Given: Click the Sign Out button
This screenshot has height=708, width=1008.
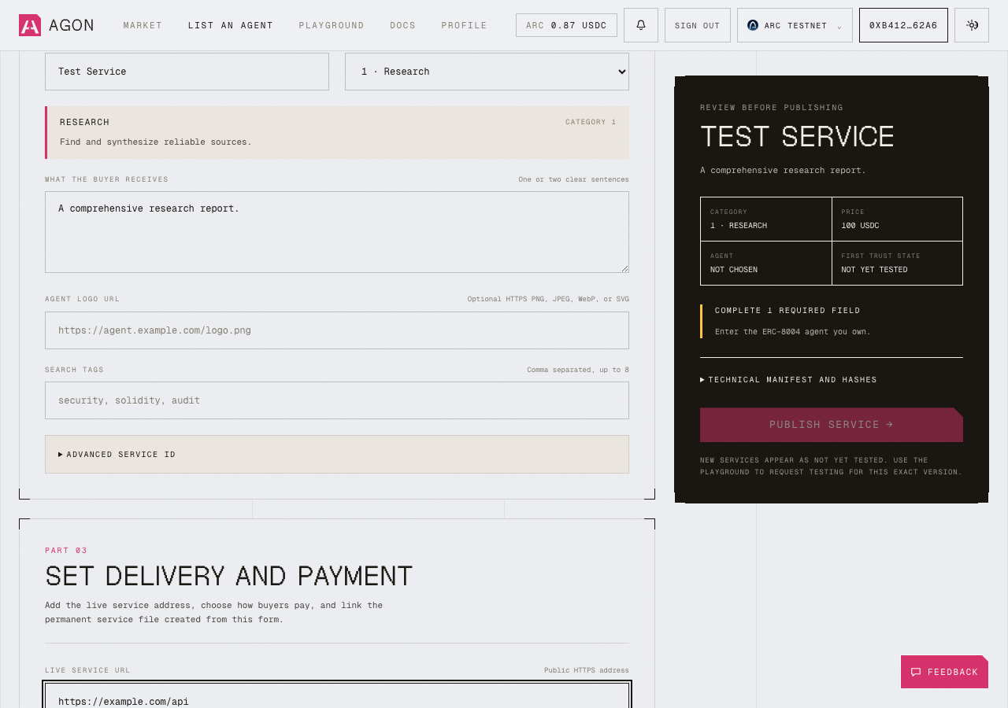Looking at the screenshot, I should click(x=698, y=25).
